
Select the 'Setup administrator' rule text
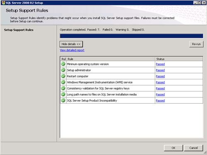[x=79, y=70]
